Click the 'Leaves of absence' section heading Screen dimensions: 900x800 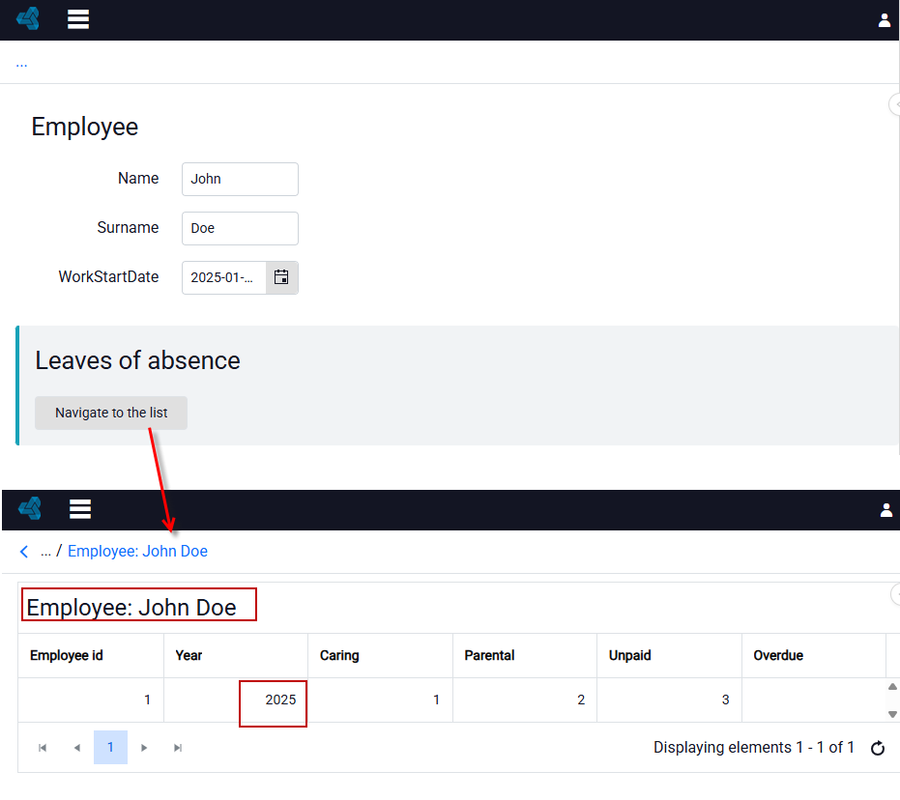tap(137, 360)
